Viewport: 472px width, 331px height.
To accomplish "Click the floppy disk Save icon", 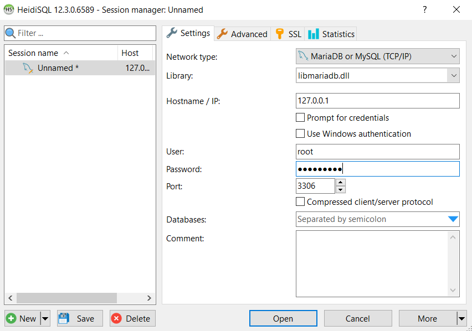I will click(64, 318).
